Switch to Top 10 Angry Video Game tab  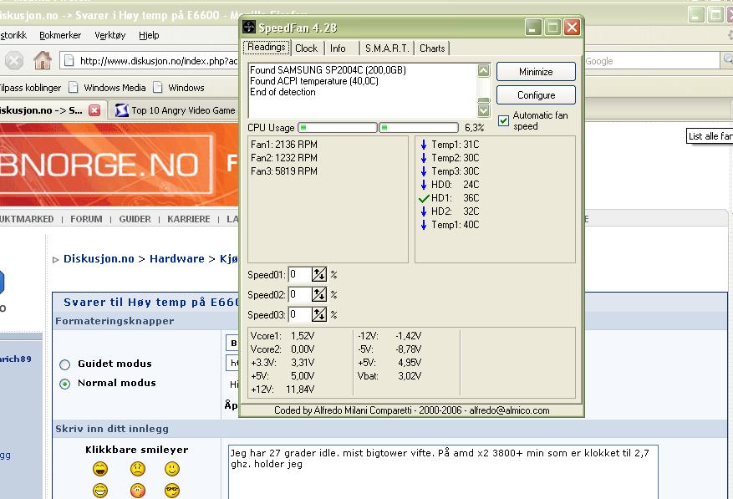[x=176, y=110]
